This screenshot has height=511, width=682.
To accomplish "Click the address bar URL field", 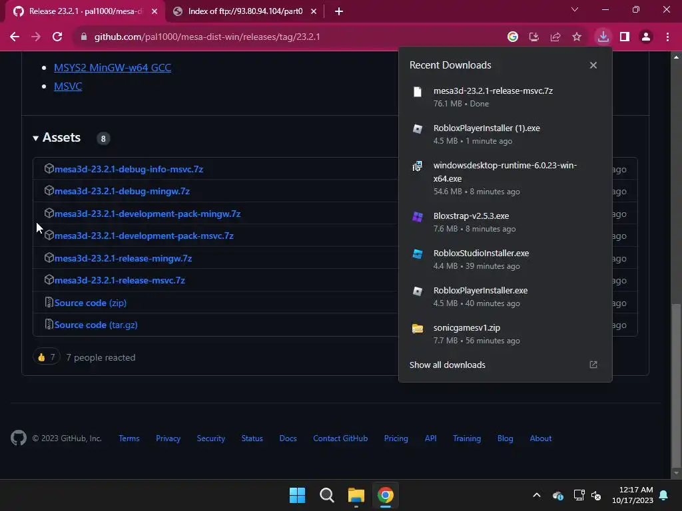I will tap(287, 37).
